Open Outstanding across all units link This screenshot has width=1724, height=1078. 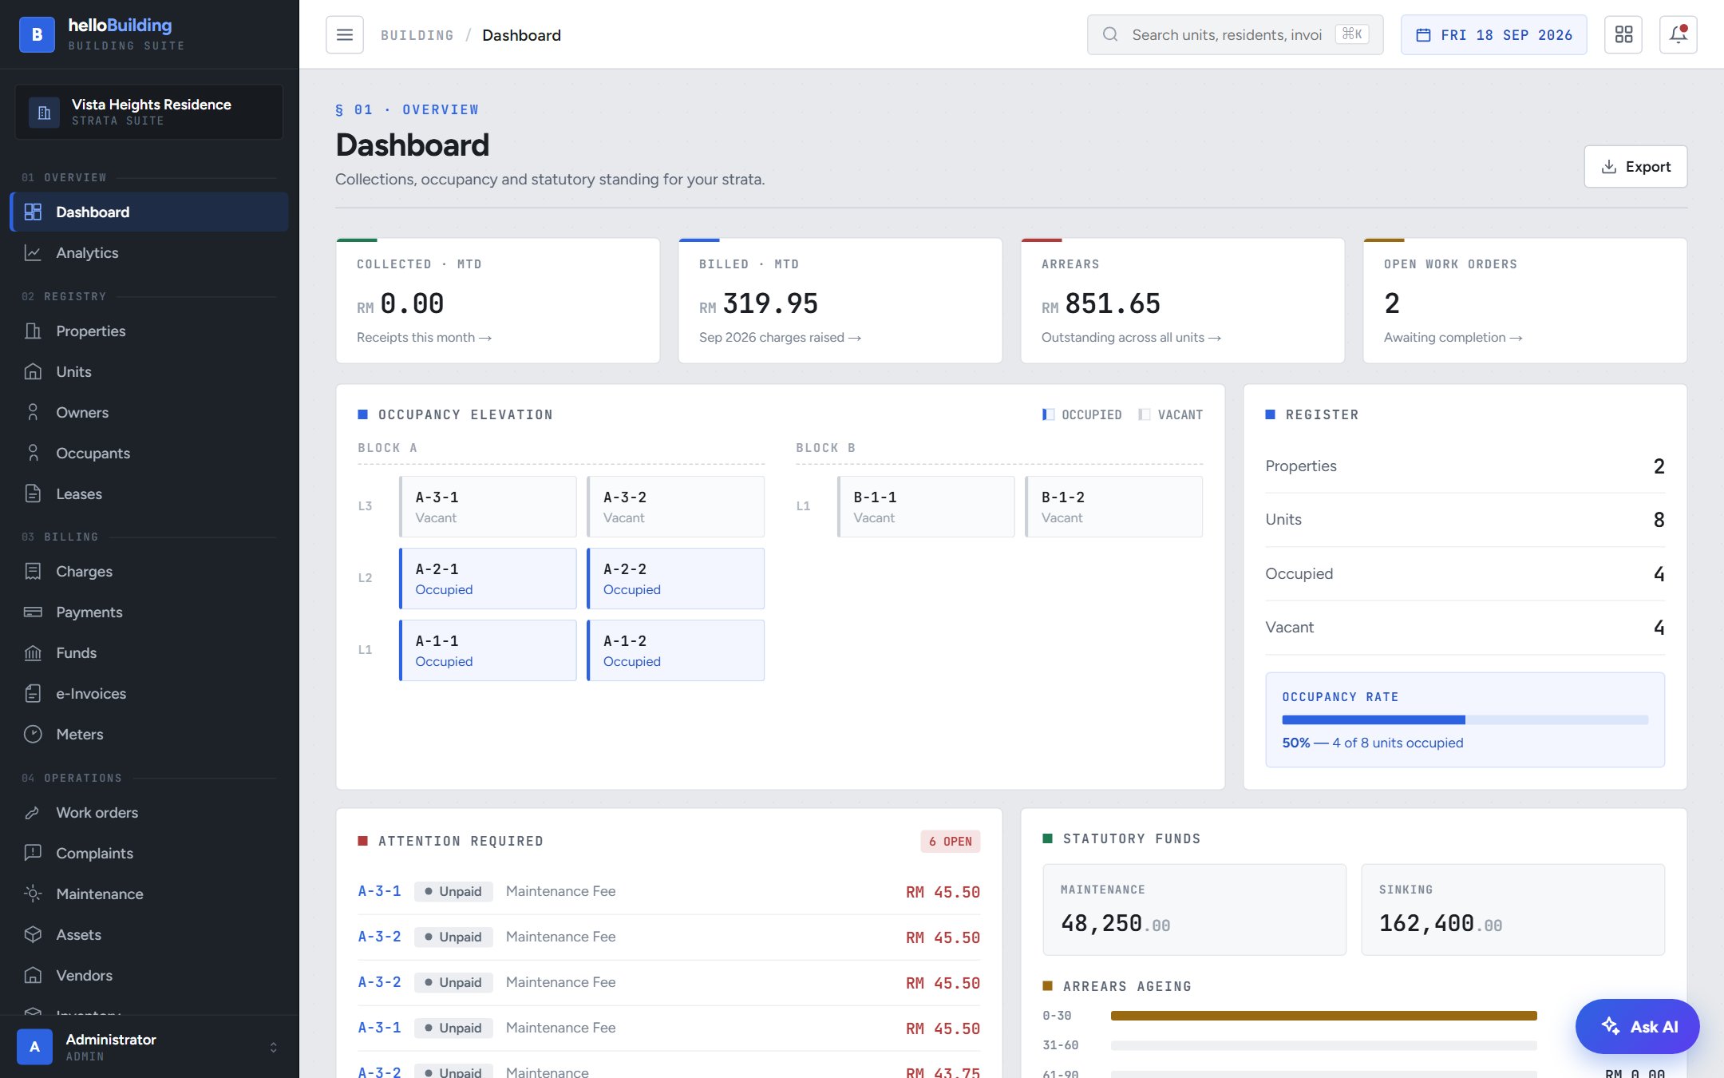pyautogui.click(x=1131, y=337)
